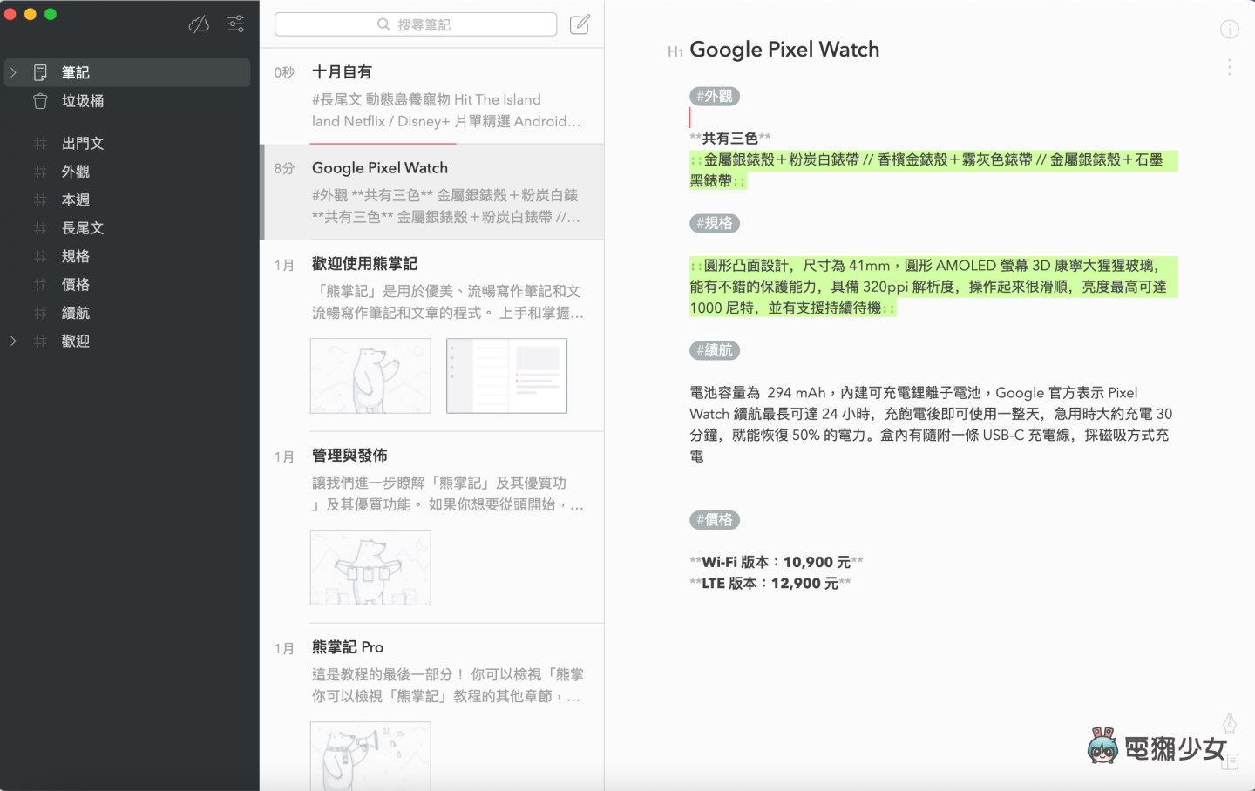Viewport: 1255px width, 791px height.
Task: Open the 管理與發佈 note
Action: click(432, 527)
